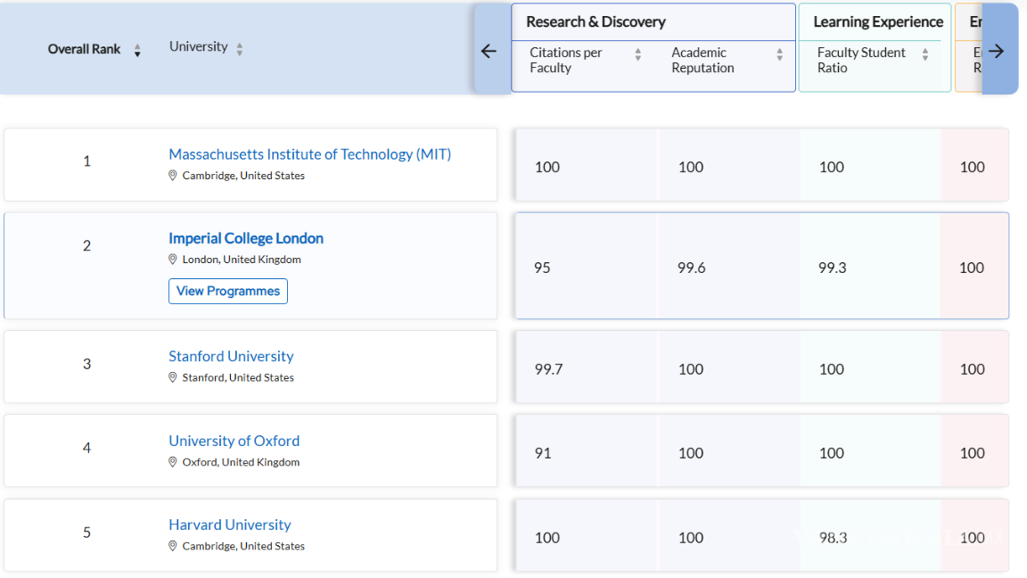Viewport: 1027px width, 578px height.
Task: Open University of Oxford link
Action: (x=234, y=441)
